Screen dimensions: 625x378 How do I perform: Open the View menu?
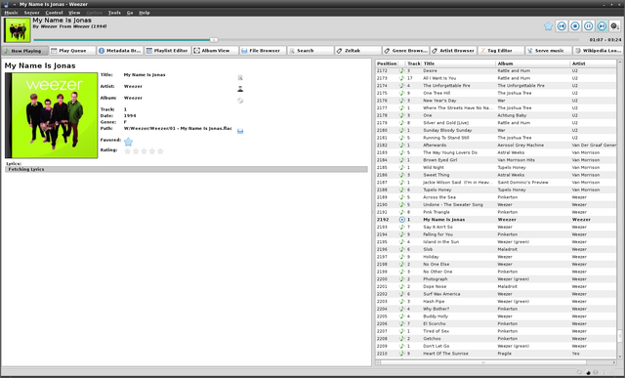point(74,13)
